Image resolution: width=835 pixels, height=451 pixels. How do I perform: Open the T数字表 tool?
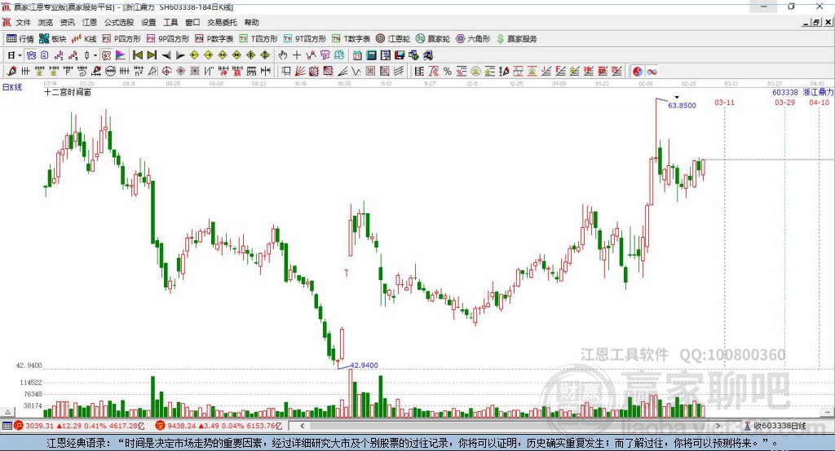(x=351, y=39)
